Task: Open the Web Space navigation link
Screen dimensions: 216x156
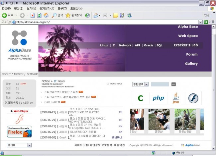Action: [188, 36]
